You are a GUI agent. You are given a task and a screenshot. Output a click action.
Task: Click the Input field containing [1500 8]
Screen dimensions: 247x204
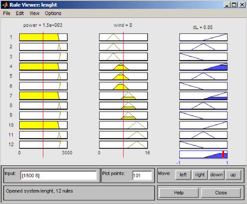click(x=59, y=175)
